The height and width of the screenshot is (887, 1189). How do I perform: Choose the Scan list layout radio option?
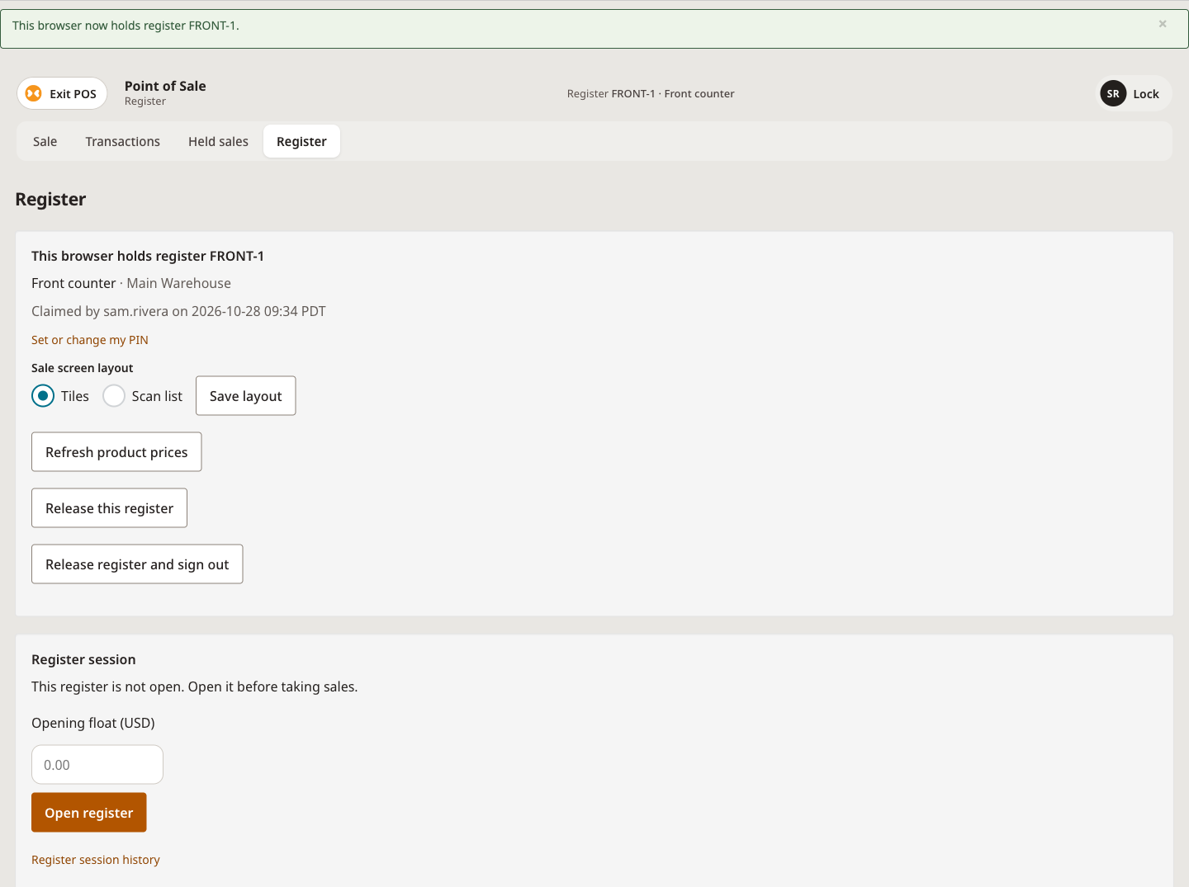pos(114,396)
